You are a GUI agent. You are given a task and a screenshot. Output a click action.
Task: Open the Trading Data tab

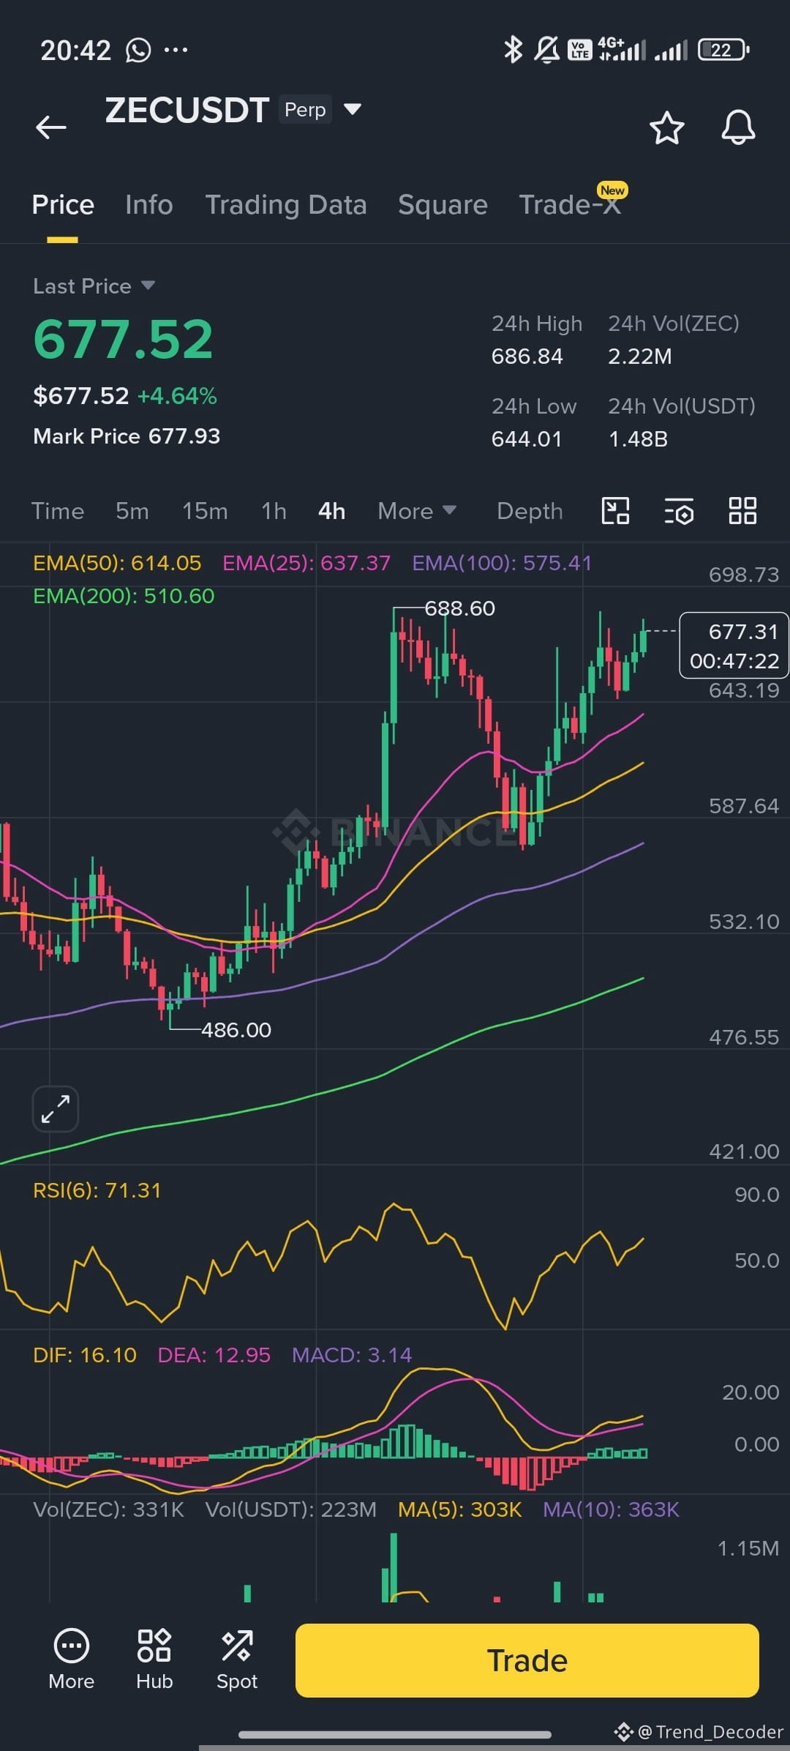coord(286,205)
